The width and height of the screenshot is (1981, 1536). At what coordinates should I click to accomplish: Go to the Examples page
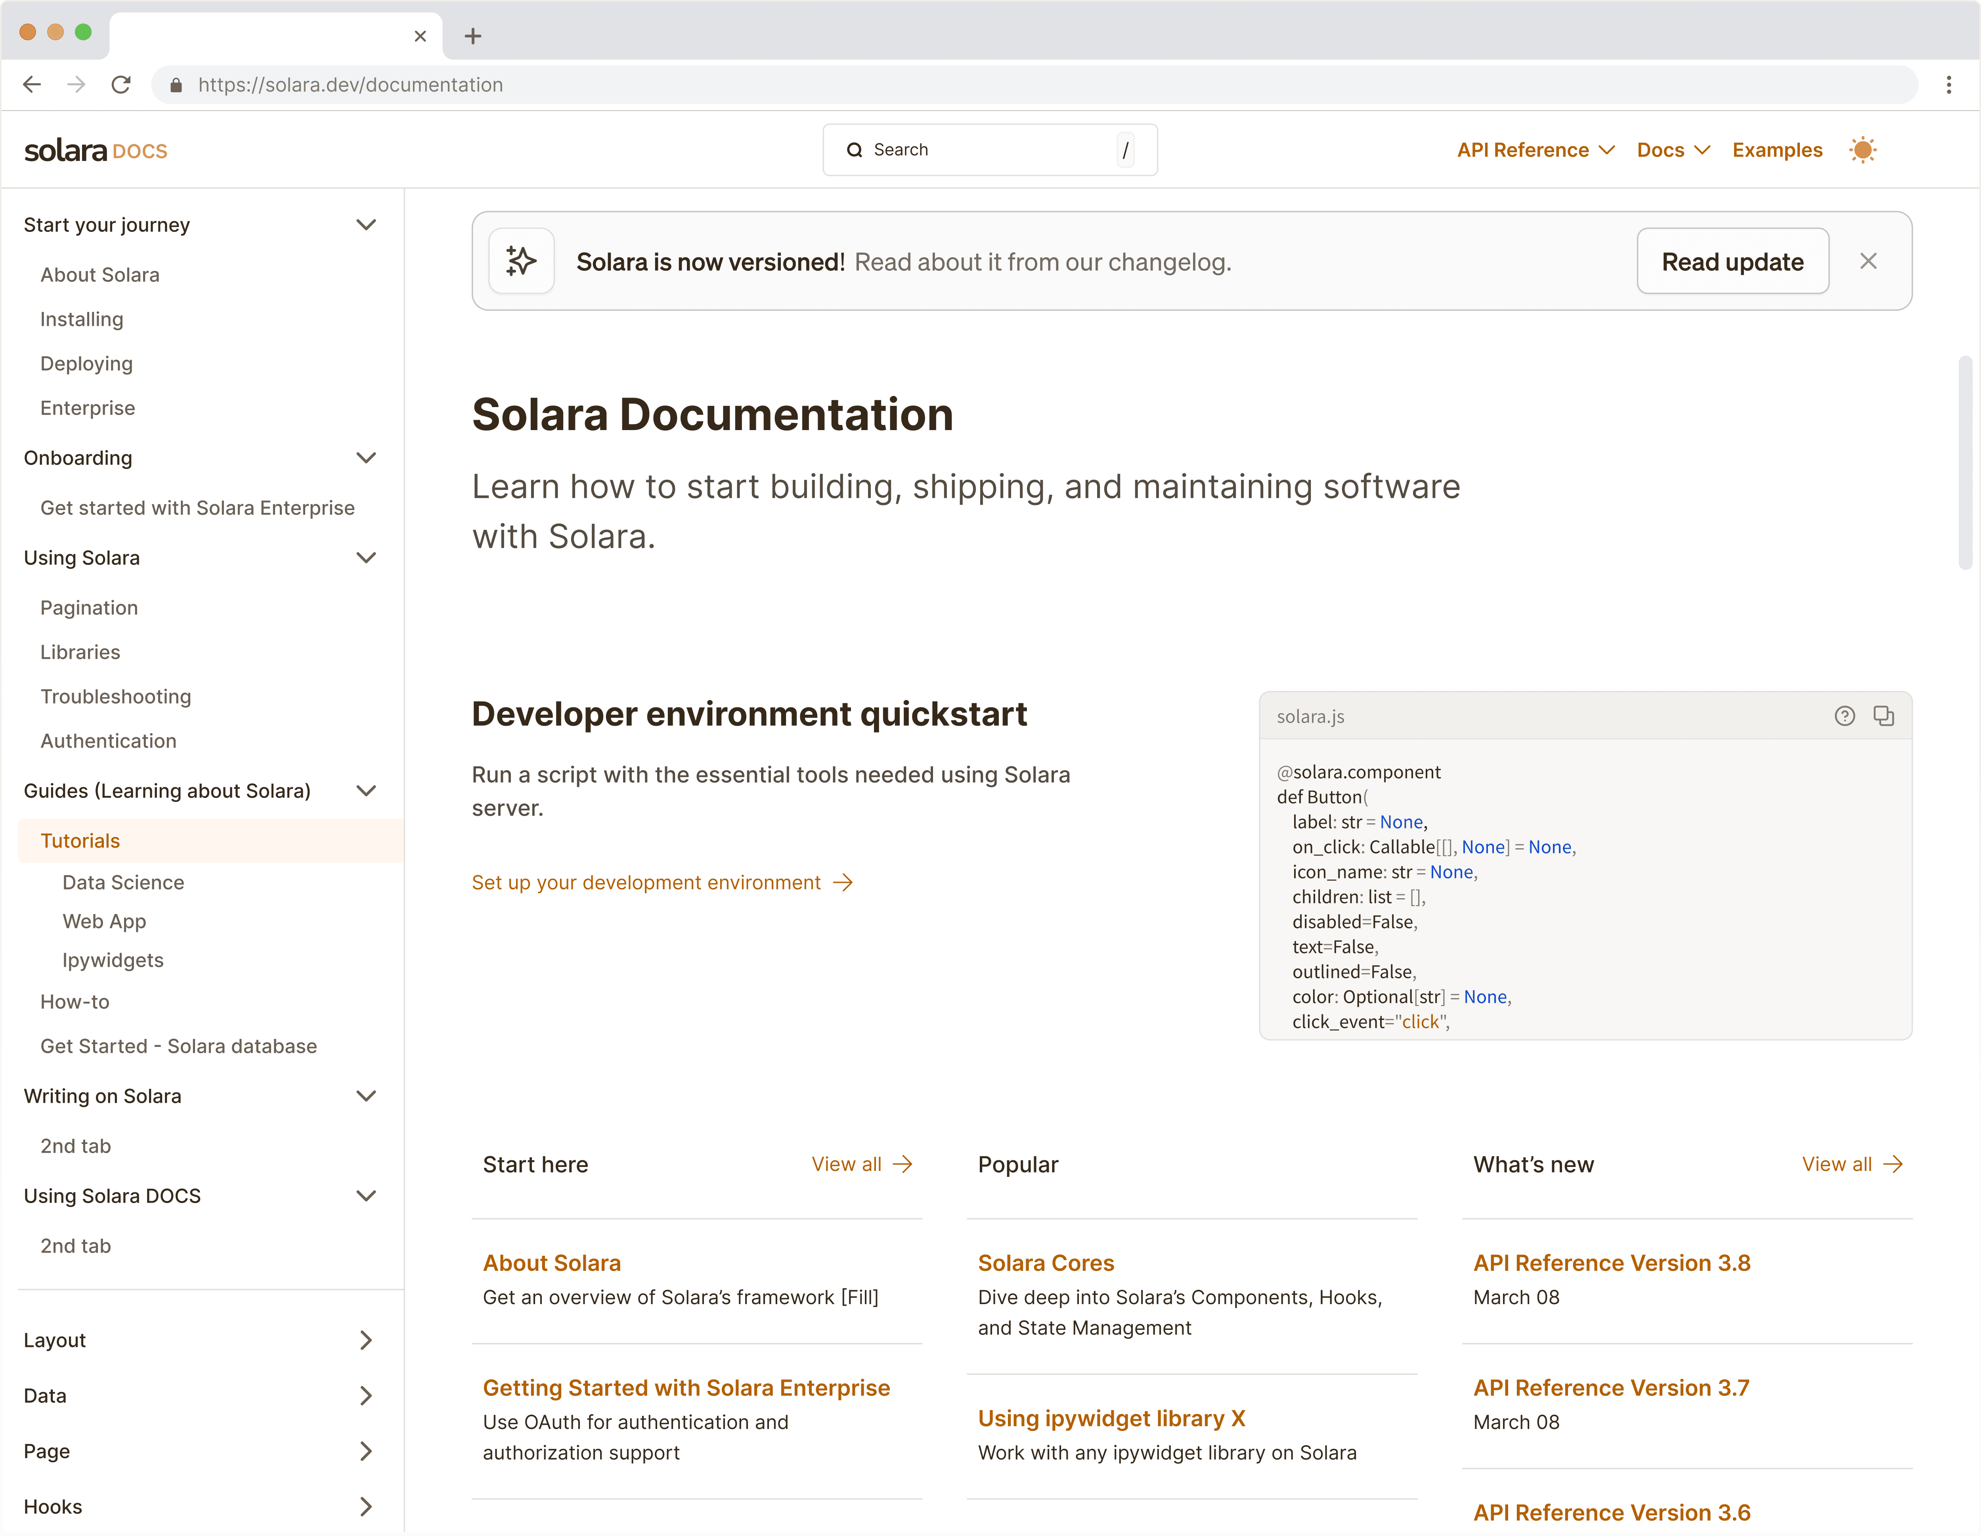(x=1777, y=150)
